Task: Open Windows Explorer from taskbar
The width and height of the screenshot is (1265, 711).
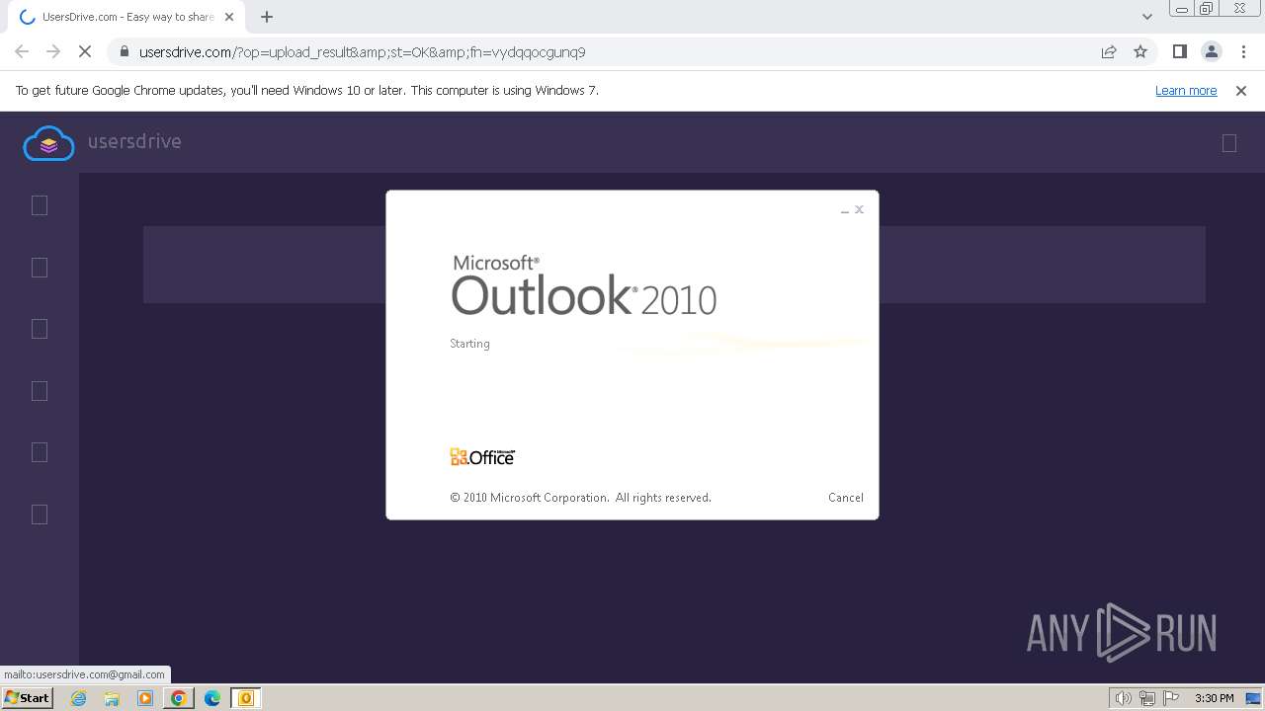Action: [x=112, y=698]
